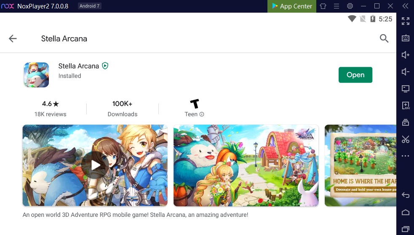Maximize the NoxPlayer window
This screenshot has height=235, width=414.
377,6
